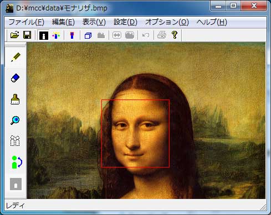Click the window resize grip corner

pos(263,207)
